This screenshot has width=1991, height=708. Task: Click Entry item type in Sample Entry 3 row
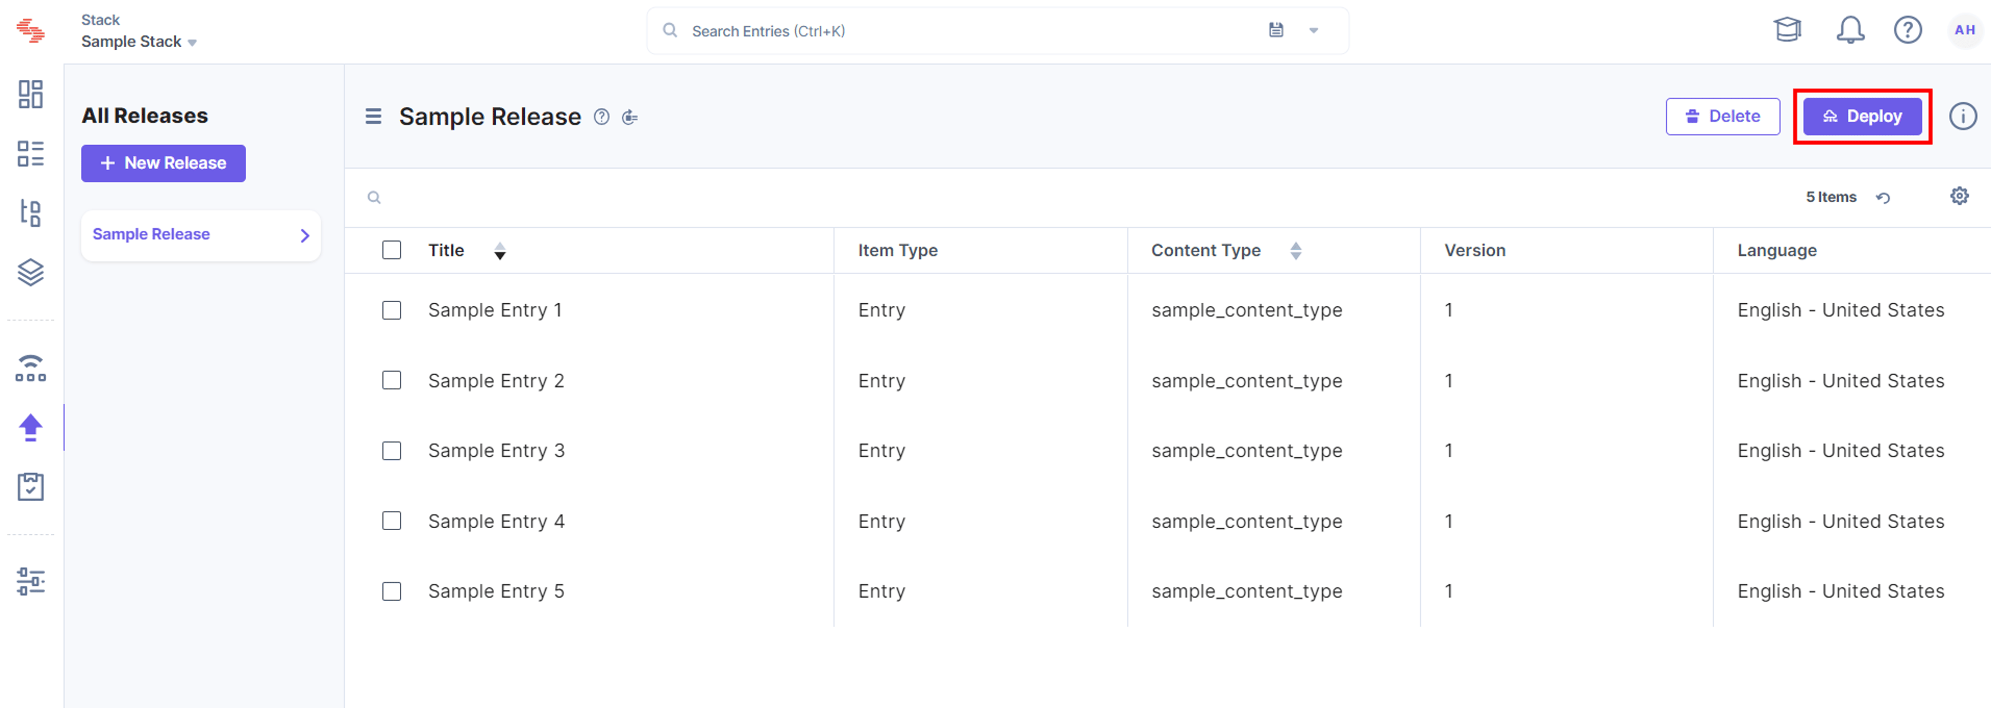(881, 451)
